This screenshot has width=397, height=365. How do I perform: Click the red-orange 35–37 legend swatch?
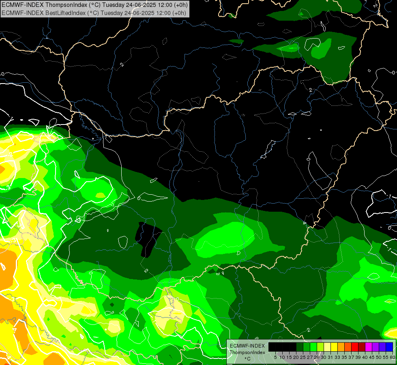coord(348,347)
